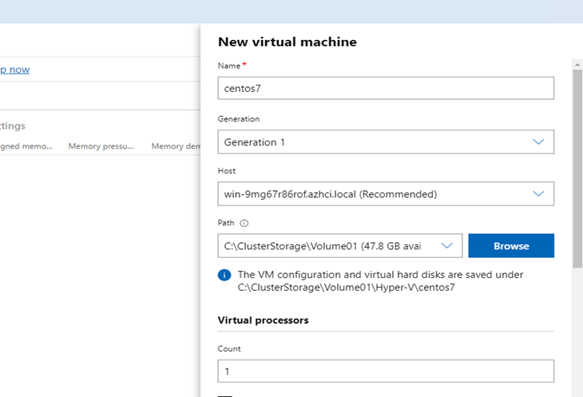Open the Generation dropdown
This screenshot has width=583, height=397.
pos(386,142)
